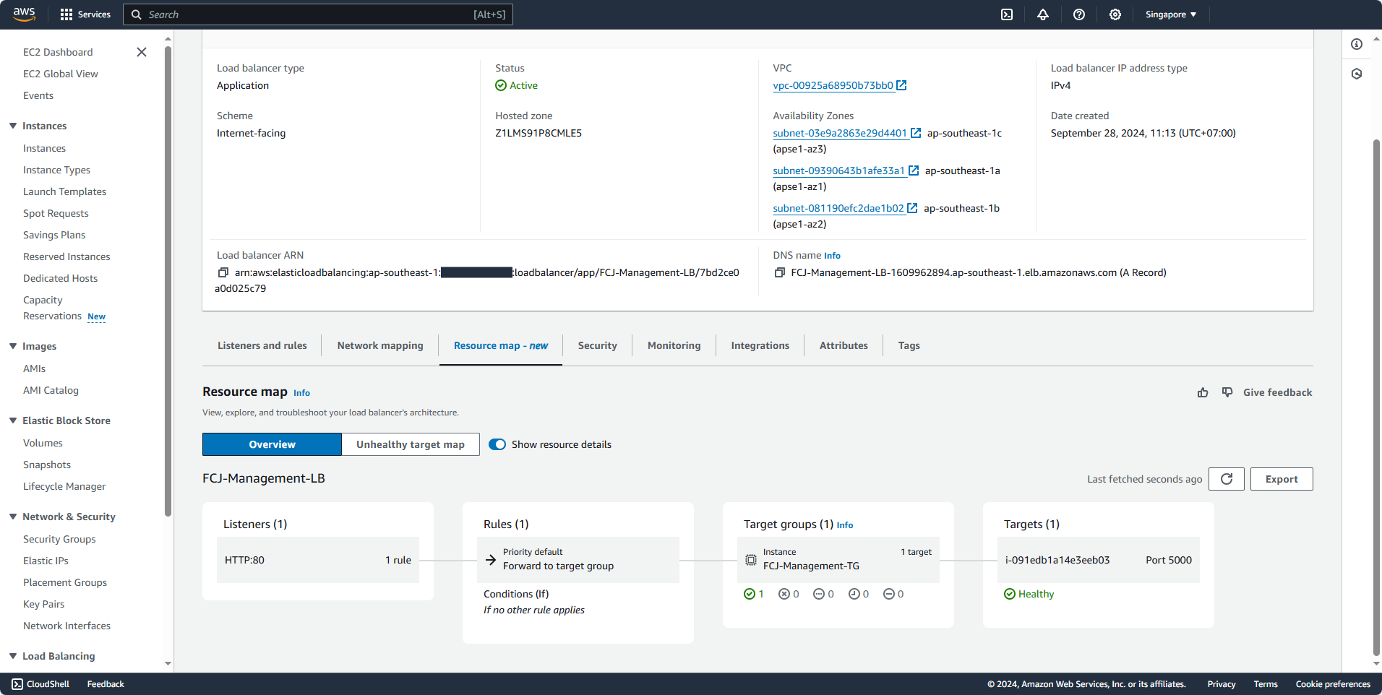Close the EC2 side navigation panel
Image resolution: width=1382 pixels, height=695 pixels.
pos(142,52)
